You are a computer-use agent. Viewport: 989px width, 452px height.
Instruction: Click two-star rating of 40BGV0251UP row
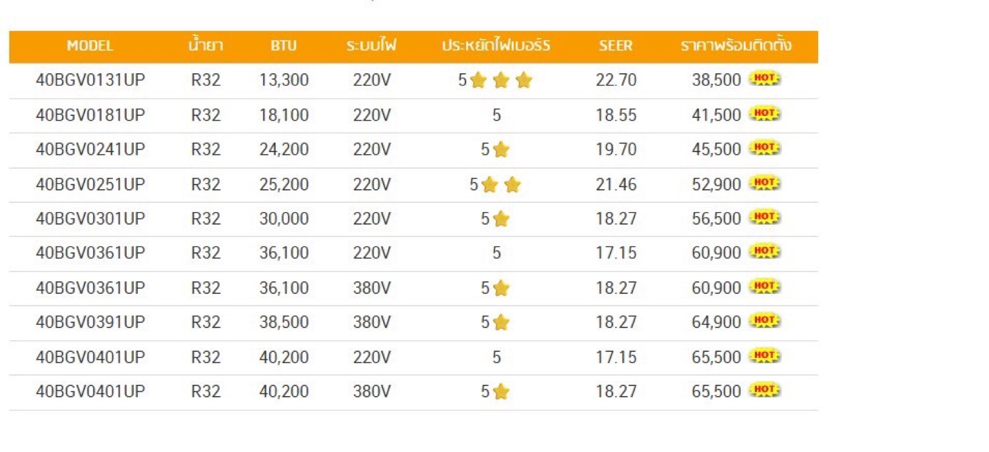(501, 184)
